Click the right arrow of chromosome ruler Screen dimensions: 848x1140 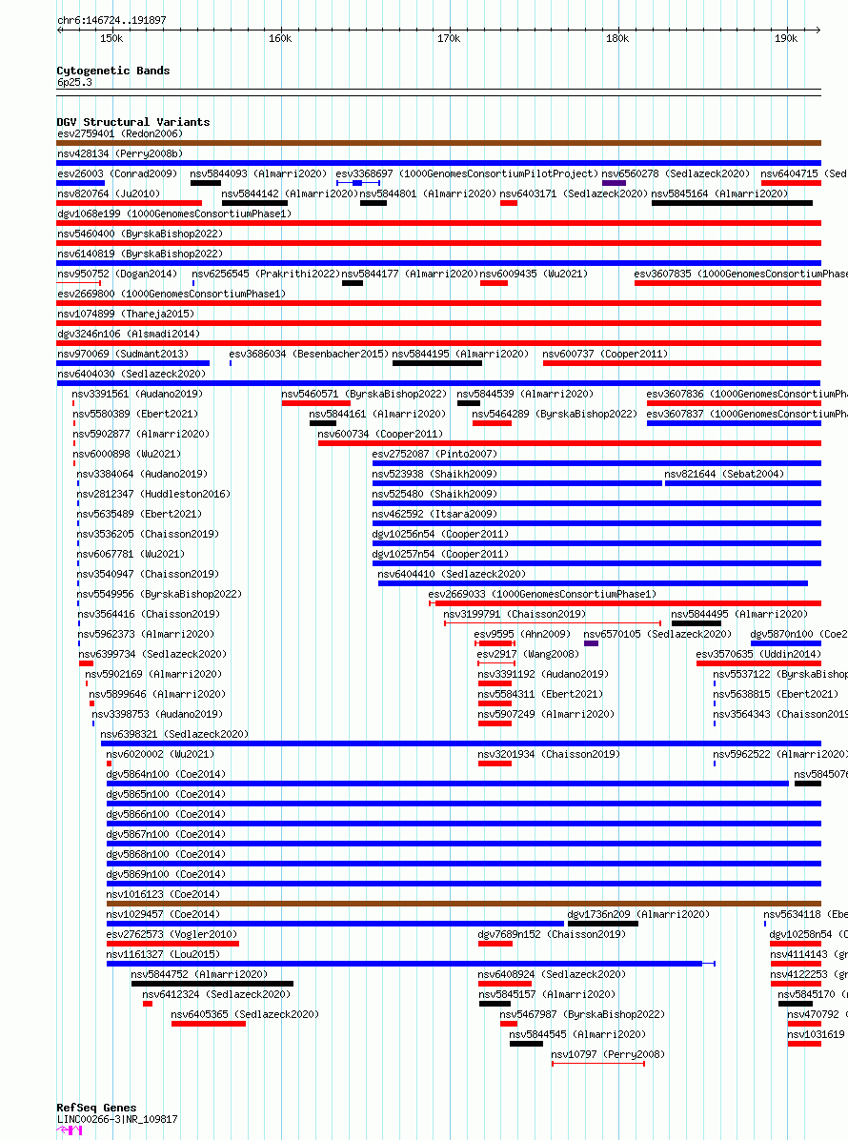[818, 30]
